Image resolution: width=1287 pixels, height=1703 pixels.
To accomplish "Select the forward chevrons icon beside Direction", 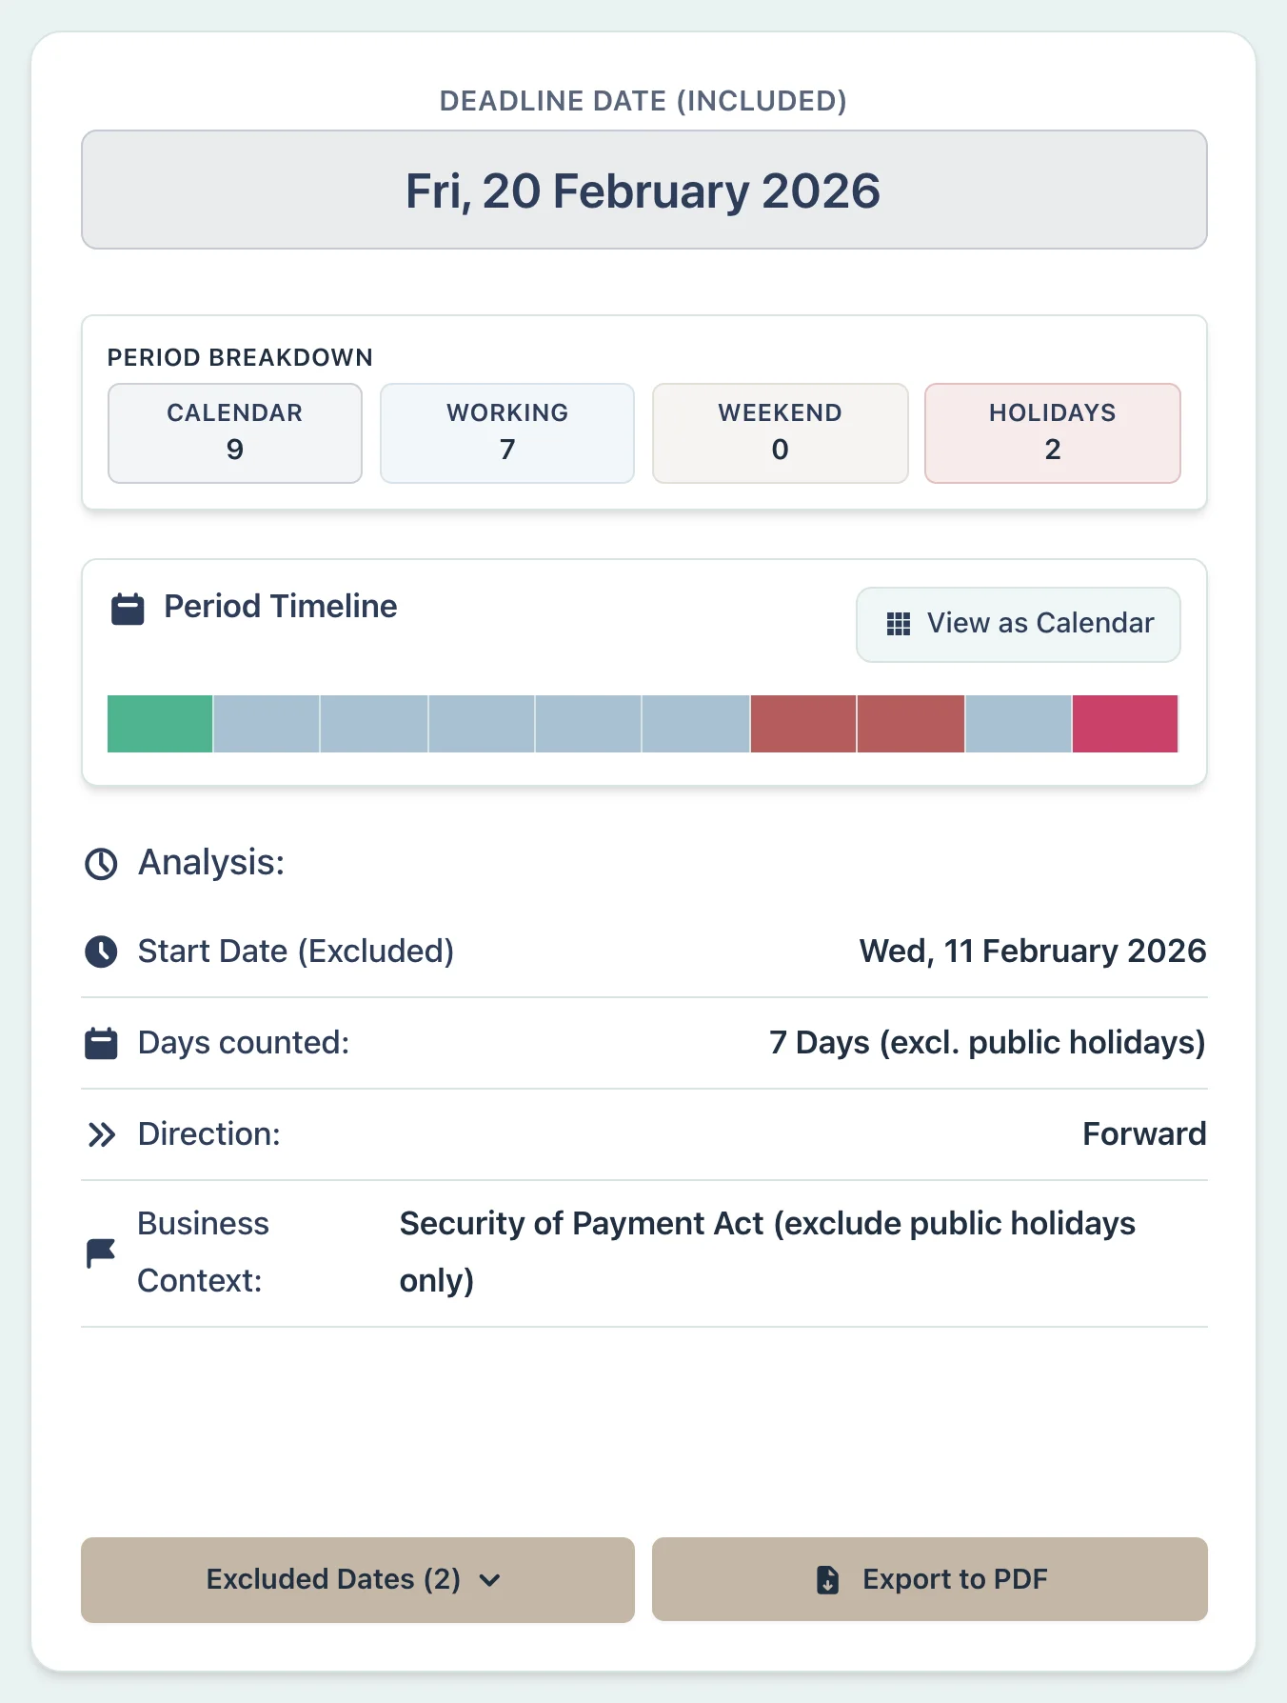I will tap(101, 1133).
